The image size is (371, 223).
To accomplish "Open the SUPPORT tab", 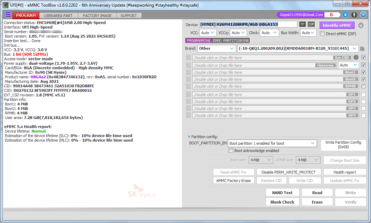I will point(129,16).
